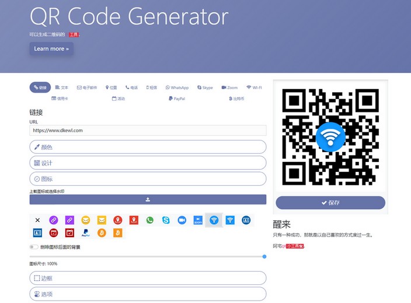Pick the PayPal logo icon
411x303 pixels.
click(86, 232)
